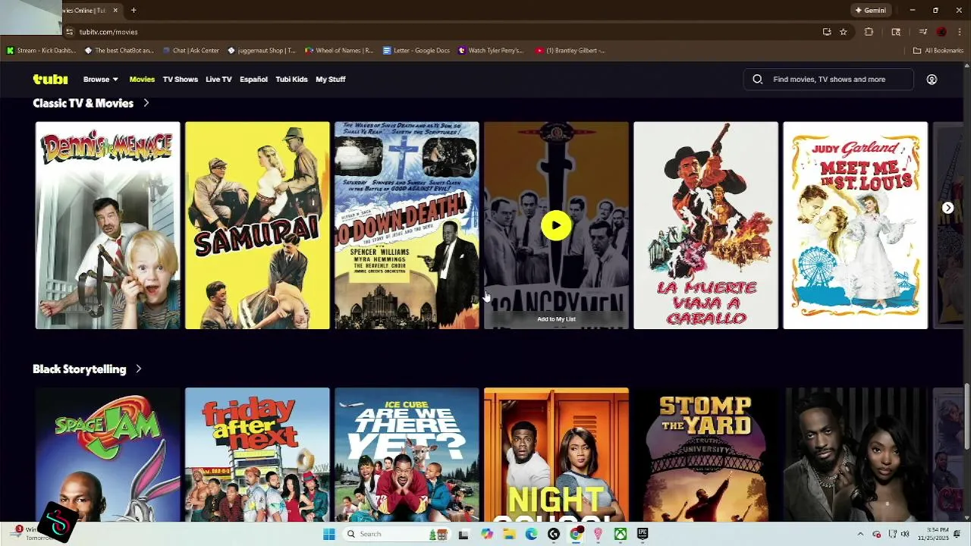
Task: Close the Tubi browser tab
Action: [x=115, y=10]
